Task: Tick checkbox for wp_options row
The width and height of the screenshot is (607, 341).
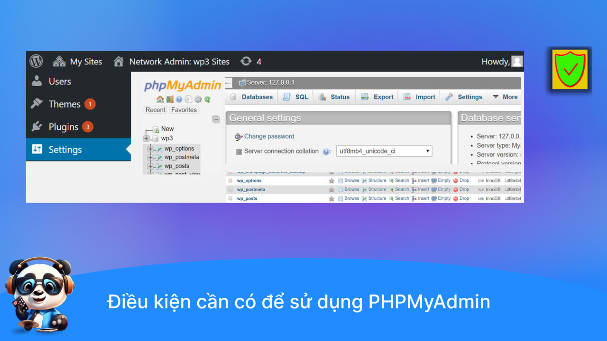Action: click(230, 180)
